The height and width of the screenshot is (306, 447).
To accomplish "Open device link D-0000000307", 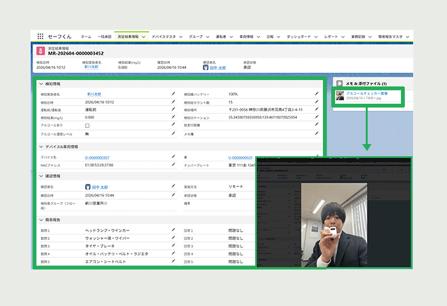I will point(97,157).
